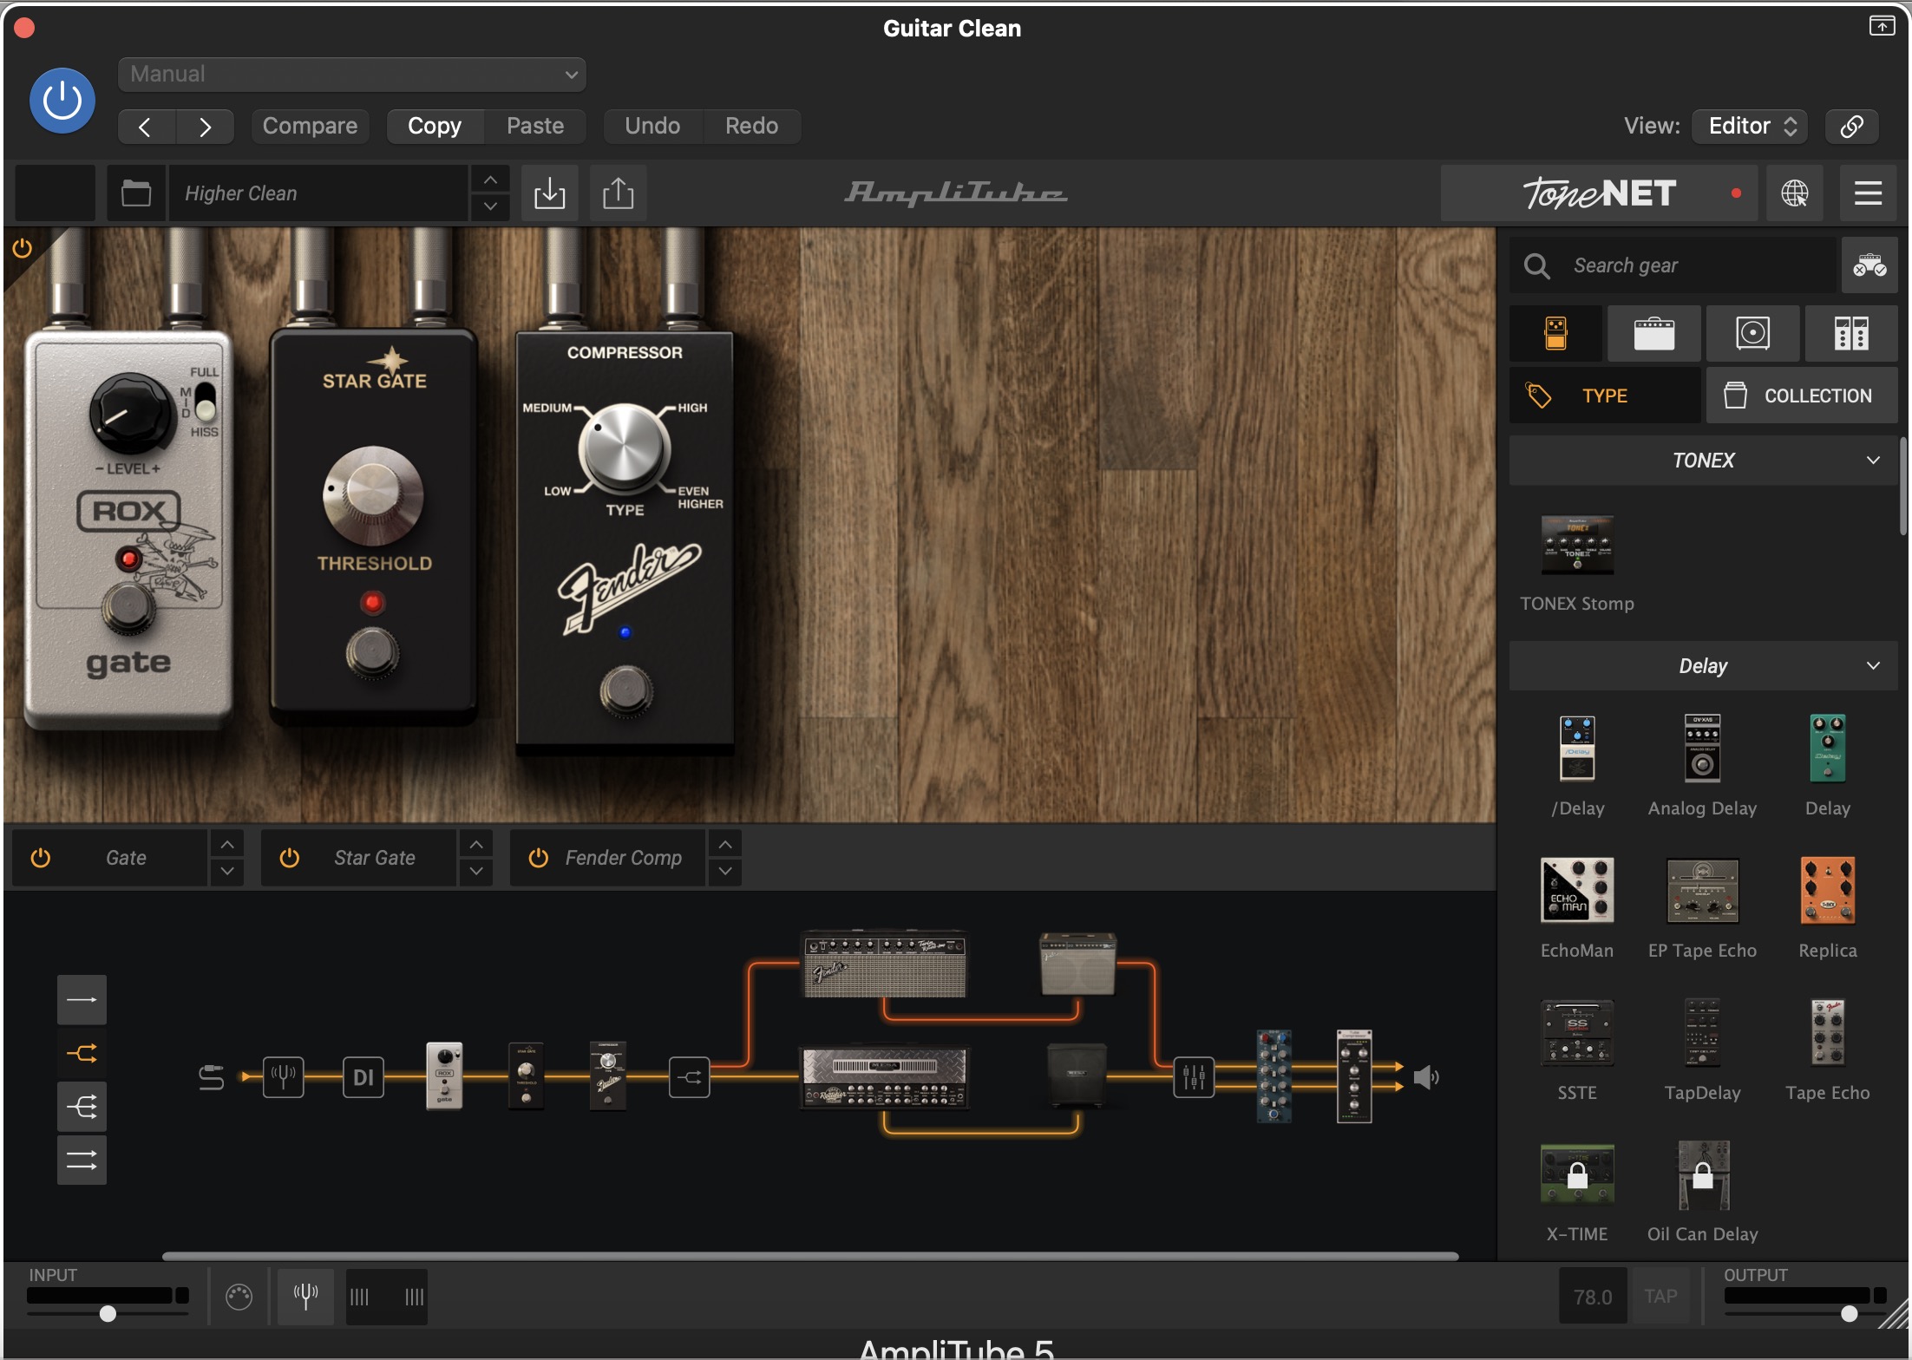
Task: Select the TapDelay pedal
Action: point(1702,1032)
